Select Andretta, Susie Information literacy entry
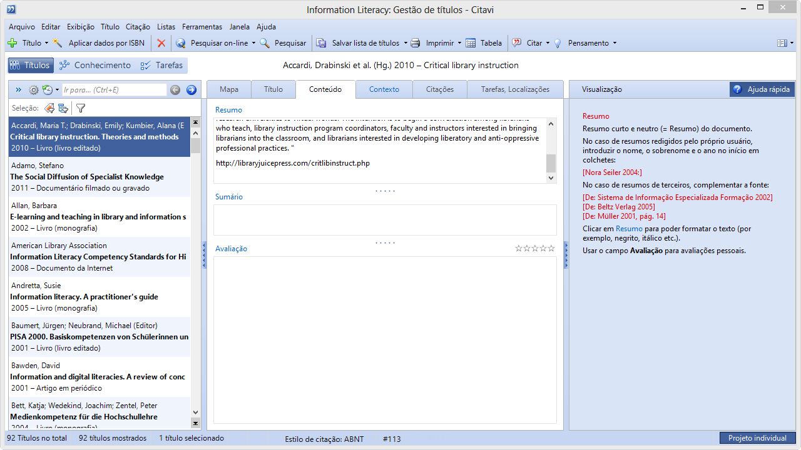This screenshot has height=450, width=801. 99,297
